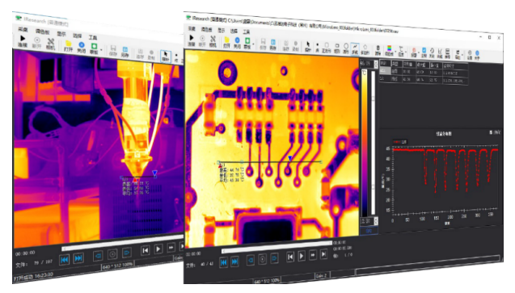Image resolution: width=515 pixels, height=293 pixels.
Task: Open the 工具 menu in left window
Action: [93, 37]
